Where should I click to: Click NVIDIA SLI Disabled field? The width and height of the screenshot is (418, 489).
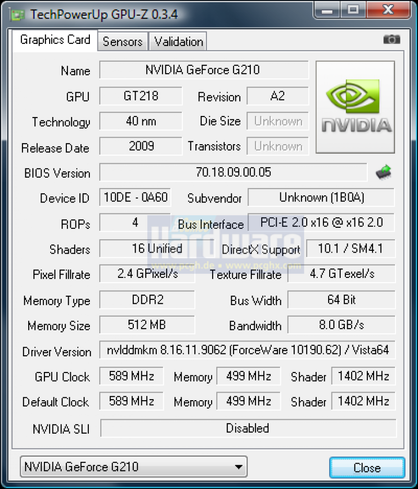click(248, 428)
